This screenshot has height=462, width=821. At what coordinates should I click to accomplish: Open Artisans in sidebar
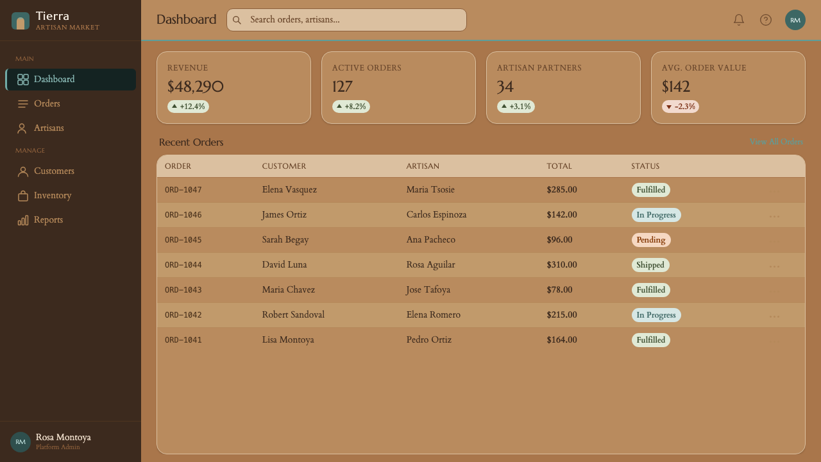(x=71, y=128)
